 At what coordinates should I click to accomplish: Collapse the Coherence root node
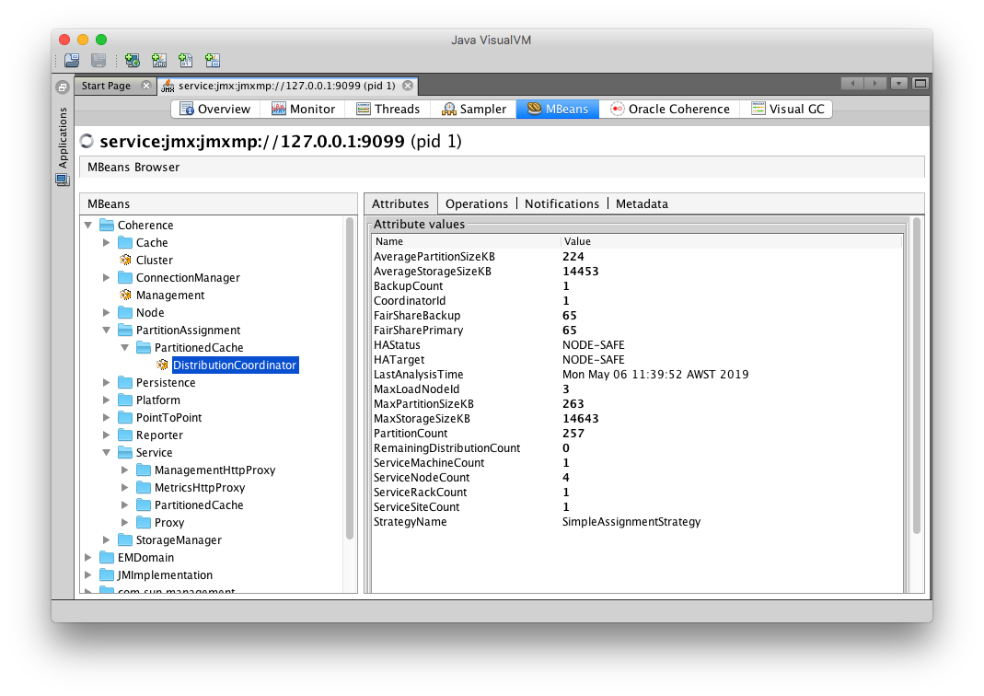click(x=88, y=225)
